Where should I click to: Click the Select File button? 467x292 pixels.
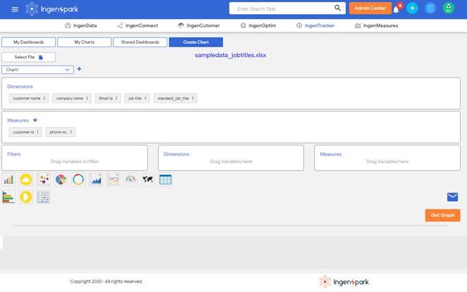click(29, 57)
